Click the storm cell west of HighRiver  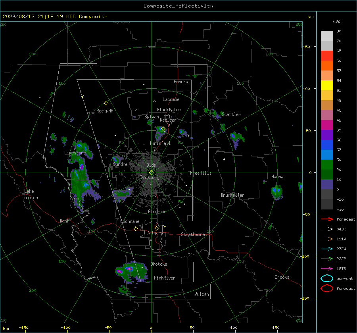132,272
